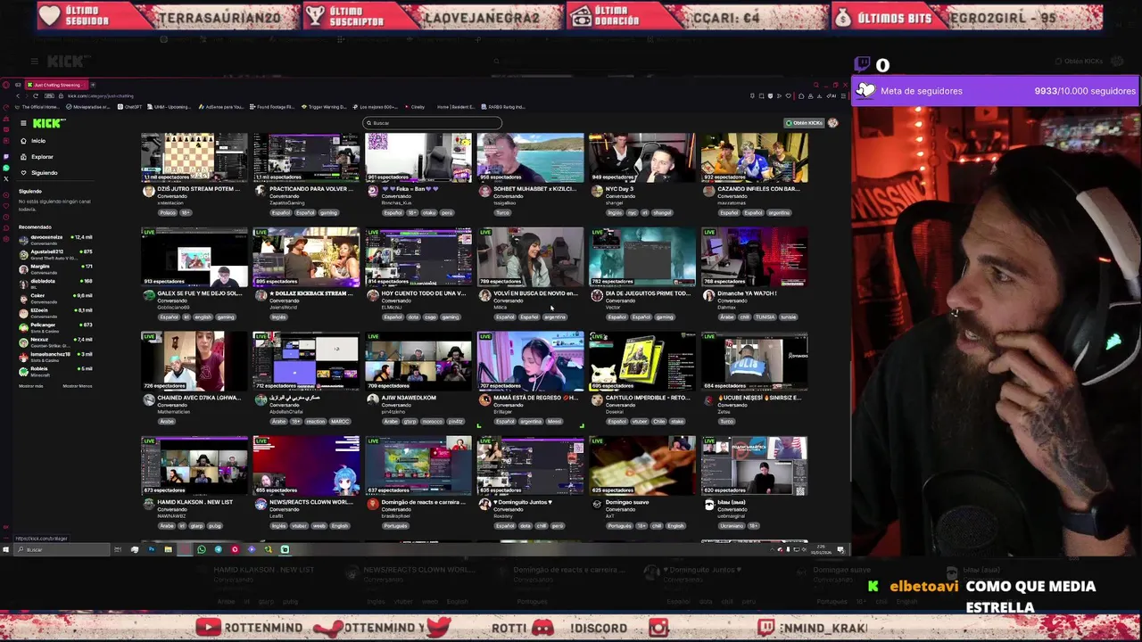Open the ChatGPT bookmark
Image resolution: width=1142 pixels, height=642 pixels.
click(x=131, y=107)
